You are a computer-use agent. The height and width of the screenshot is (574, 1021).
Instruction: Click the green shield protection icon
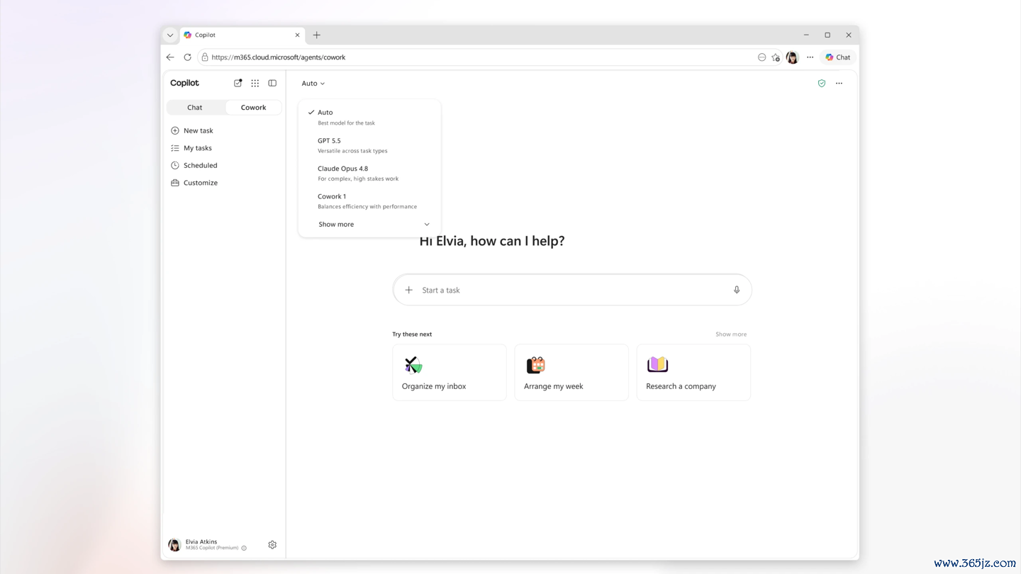coord(822,84)
